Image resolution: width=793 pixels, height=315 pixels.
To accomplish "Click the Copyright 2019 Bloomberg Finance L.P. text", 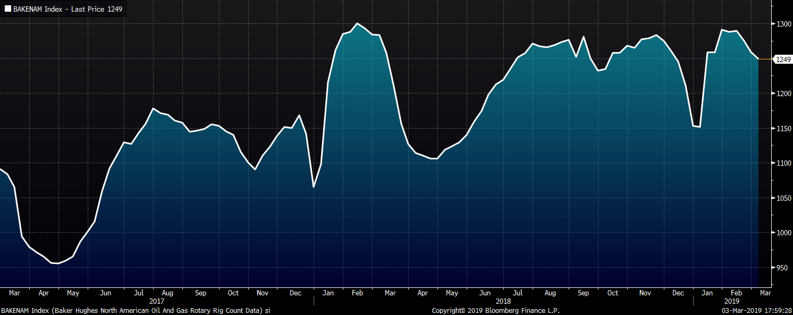I will point(495,310).
